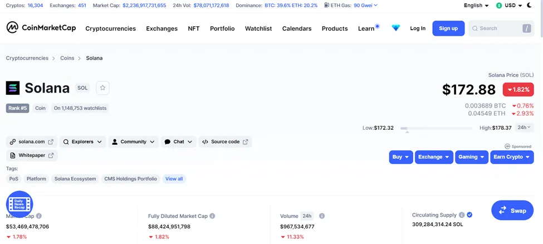Open the Whitepaper link
Viewport: 543px width, 244px height.
tap(32, 155)
